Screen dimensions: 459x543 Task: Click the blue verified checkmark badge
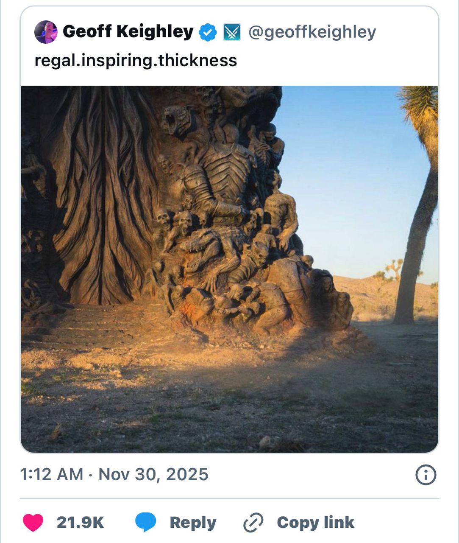[x=208, y=32]
